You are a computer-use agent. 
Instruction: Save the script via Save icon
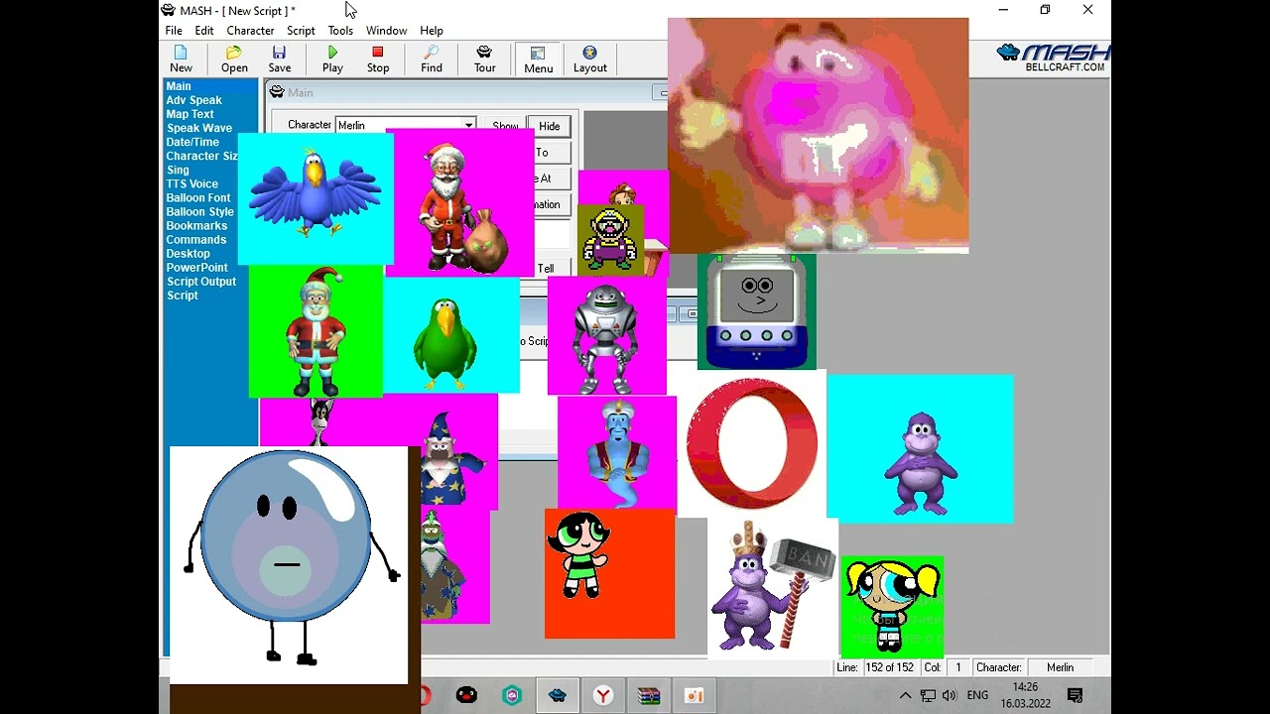(280, 59)
